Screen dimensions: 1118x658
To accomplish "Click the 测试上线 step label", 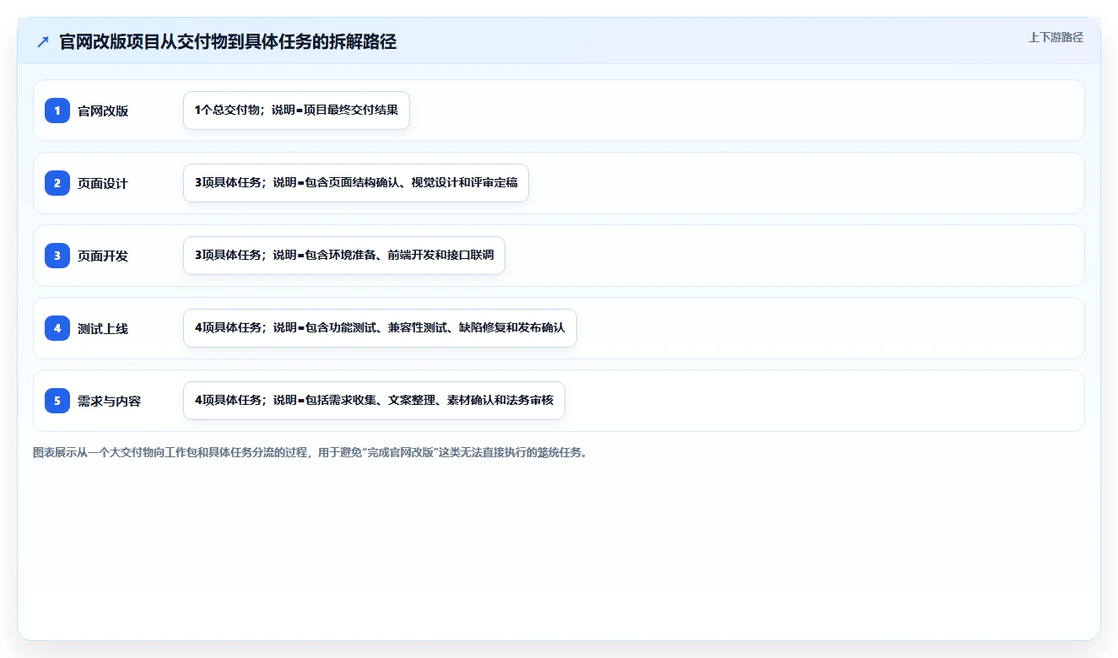I will 103,329.
